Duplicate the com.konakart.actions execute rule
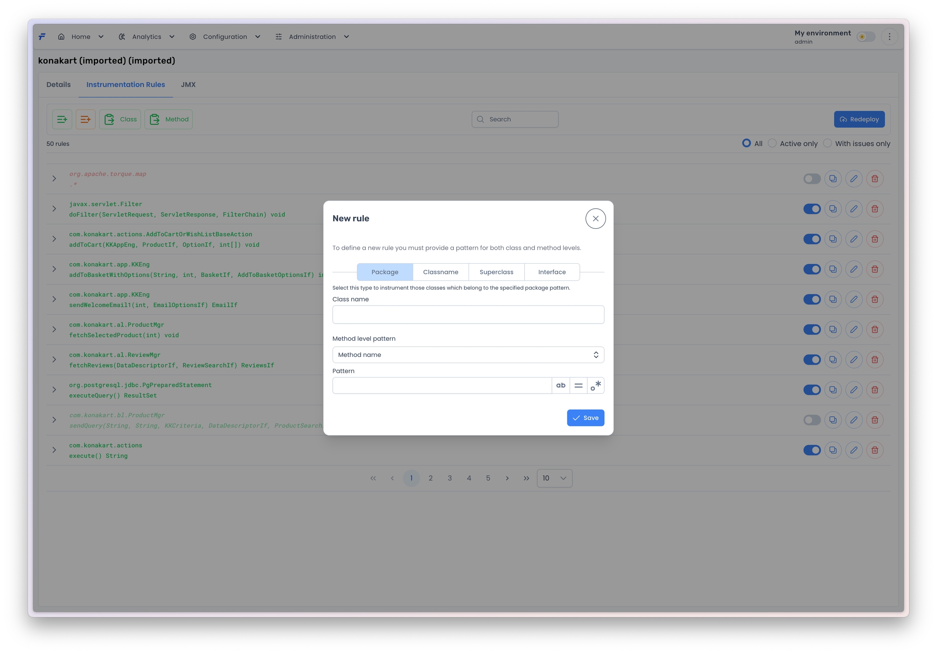 [x=832, y=450]
